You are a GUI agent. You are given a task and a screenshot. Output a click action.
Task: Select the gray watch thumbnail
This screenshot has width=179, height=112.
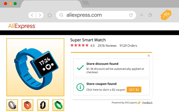[12, 105]
